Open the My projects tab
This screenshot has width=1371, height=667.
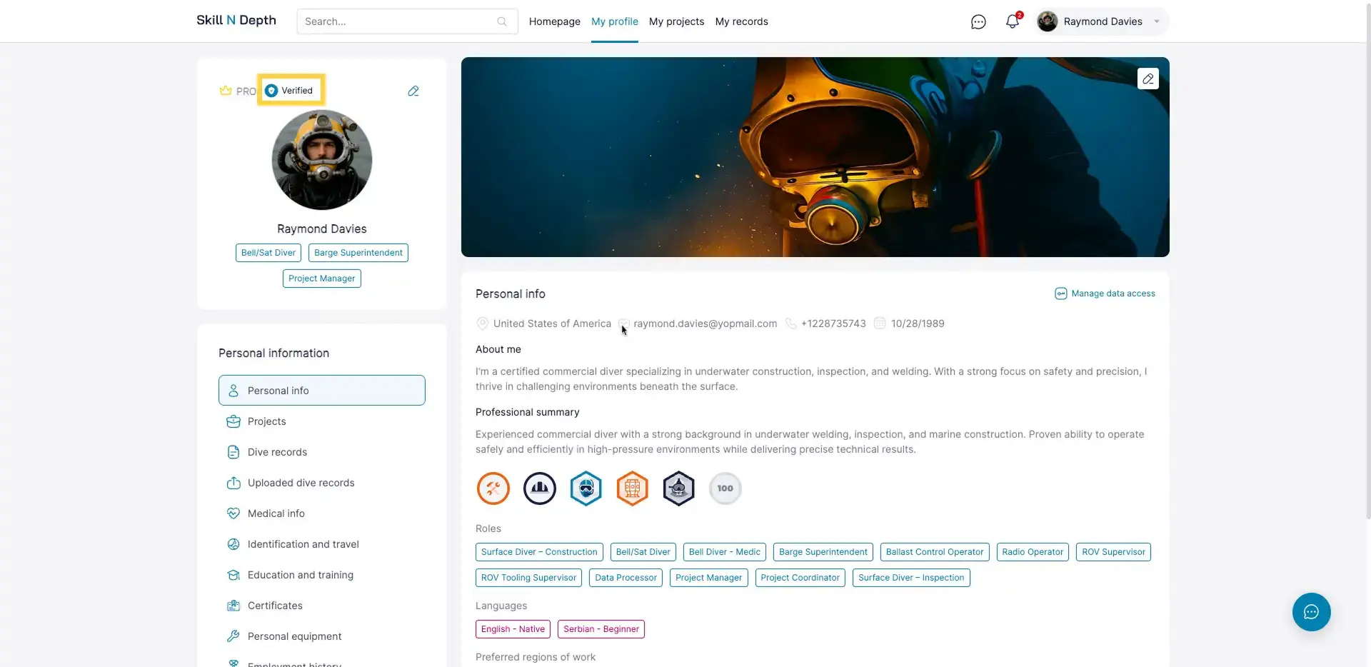pos(676,21)
